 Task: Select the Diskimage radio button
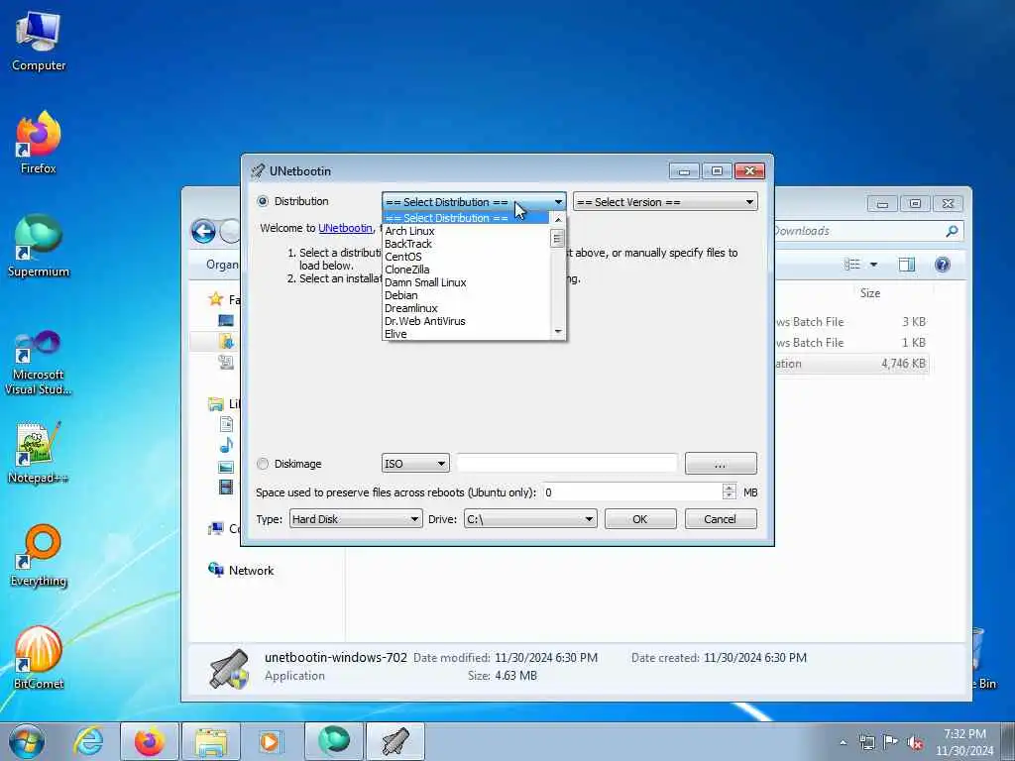(x=263, y=464)
